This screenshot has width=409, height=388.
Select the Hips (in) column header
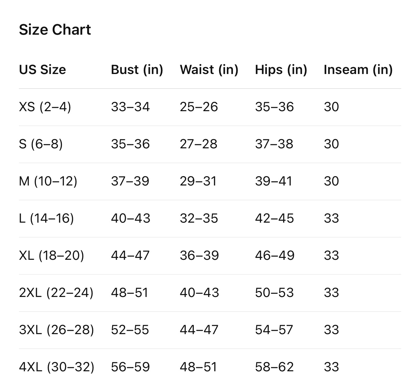[281, 70]
